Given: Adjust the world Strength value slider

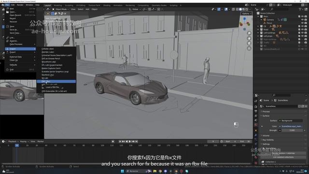Looking at the screenshot, I should click(x=292, y=130).
